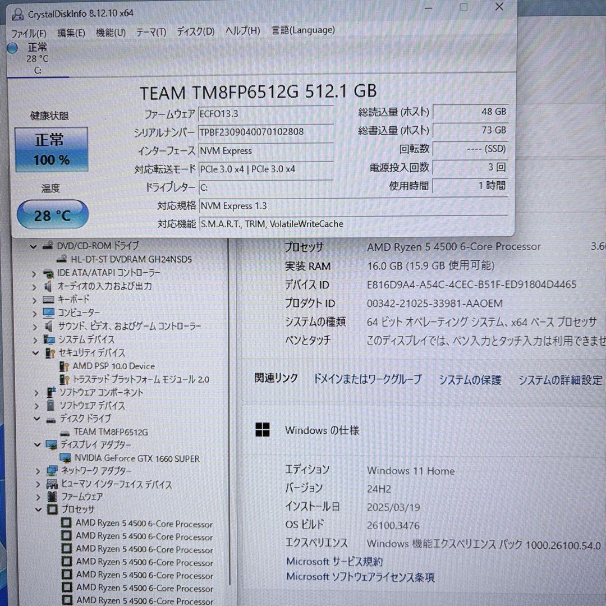Select TEAM TM8FP6512G under disk drives
This screenshot has height=606, width=606.
pyautogui.click(x=111, y=432)
